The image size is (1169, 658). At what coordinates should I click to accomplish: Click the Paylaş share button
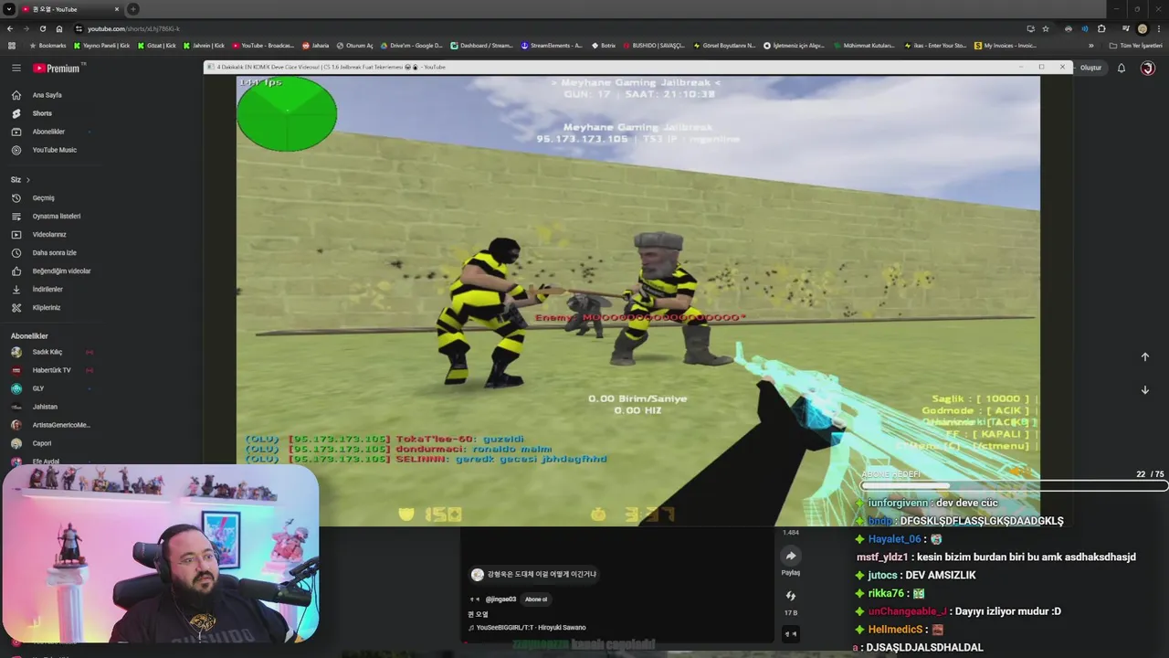pos(791,557)
